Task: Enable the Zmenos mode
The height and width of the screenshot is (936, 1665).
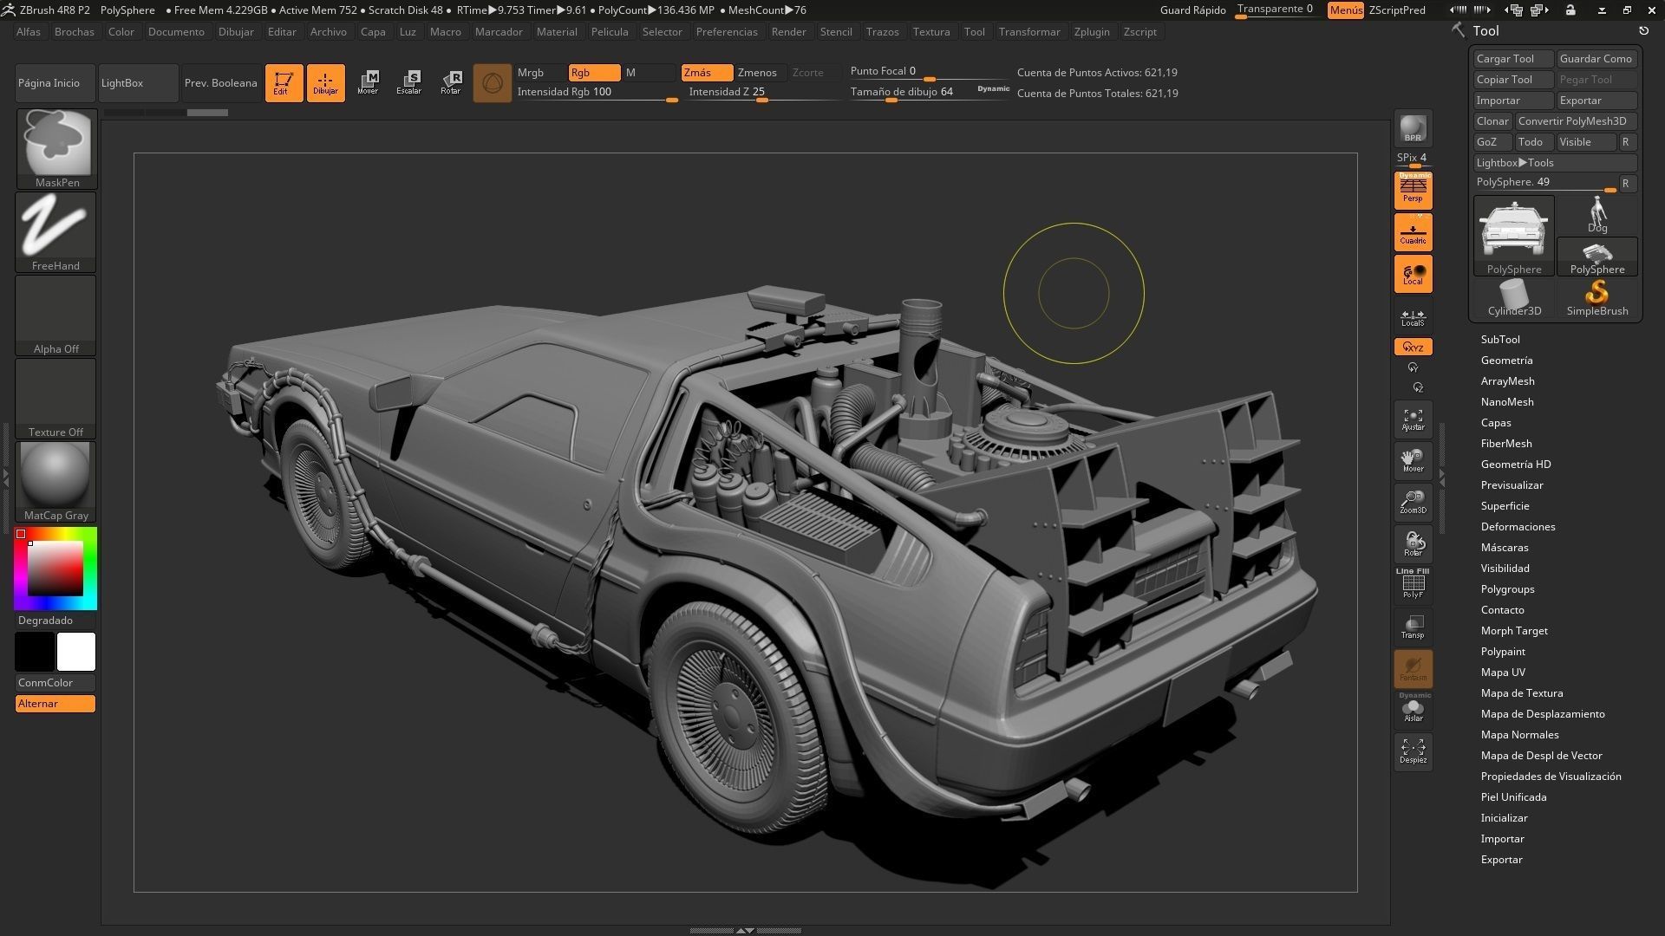Action: tap(761, 73)
